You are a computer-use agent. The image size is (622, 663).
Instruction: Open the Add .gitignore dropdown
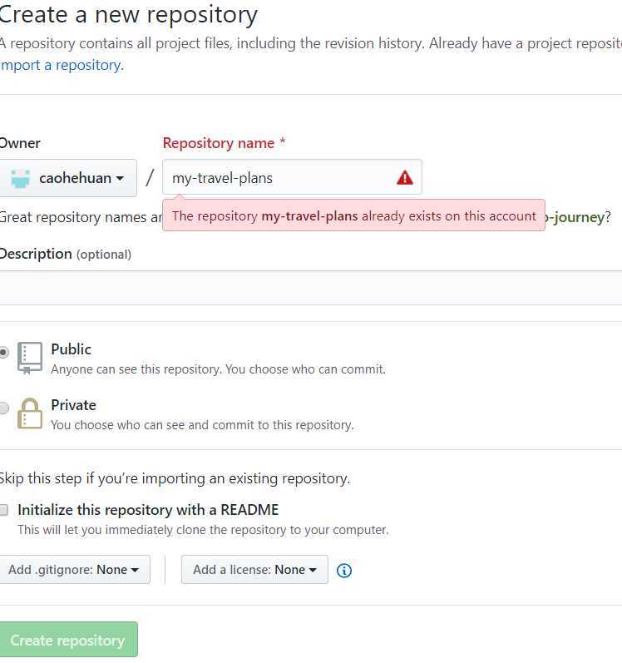click(x=74, y=570)
